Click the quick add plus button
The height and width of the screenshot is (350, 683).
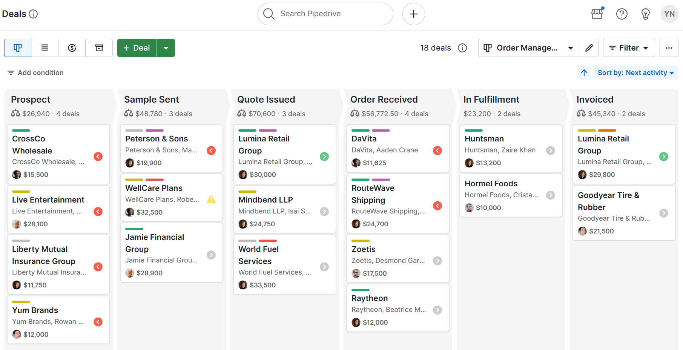(x=414, y=14)
